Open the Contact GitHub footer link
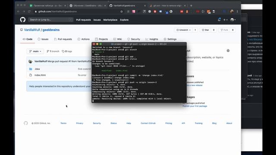Image resolution: width=276 pixels, height=155 pixels. (x=148, y=123)
